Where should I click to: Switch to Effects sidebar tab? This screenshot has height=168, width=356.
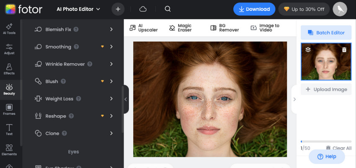[x=9, y=70]
